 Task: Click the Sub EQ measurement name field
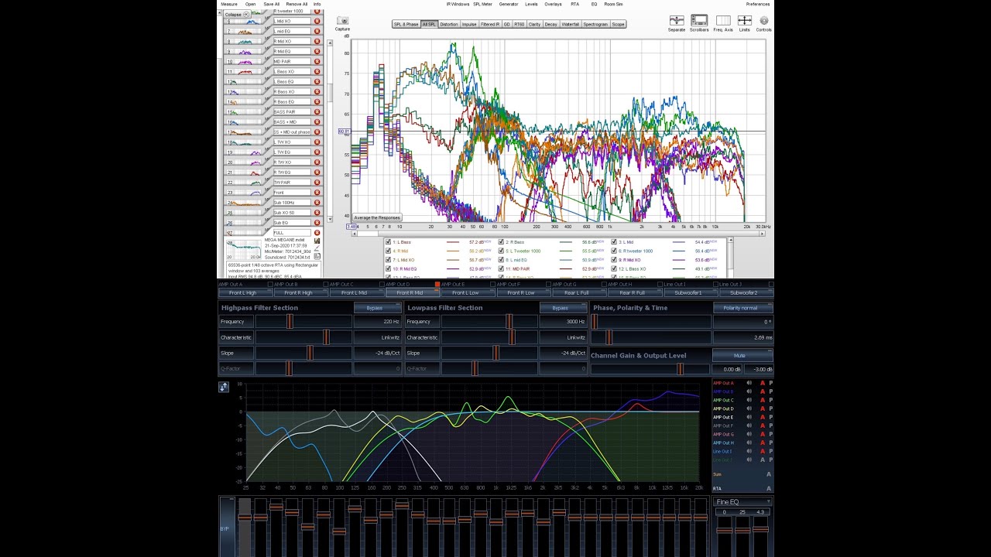292,222
